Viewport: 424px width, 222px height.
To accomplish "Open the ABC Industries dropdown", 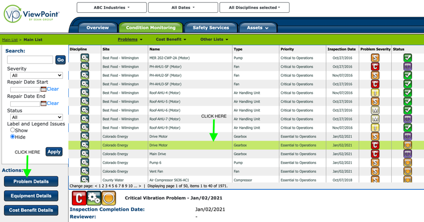I will click(x=112, y=8).
